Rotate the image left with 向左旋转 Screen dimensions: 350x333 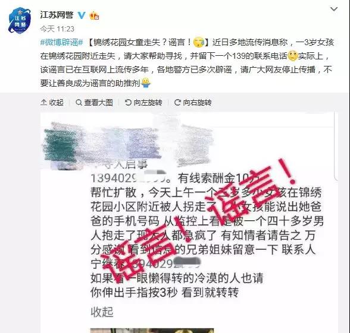(143, 102)
